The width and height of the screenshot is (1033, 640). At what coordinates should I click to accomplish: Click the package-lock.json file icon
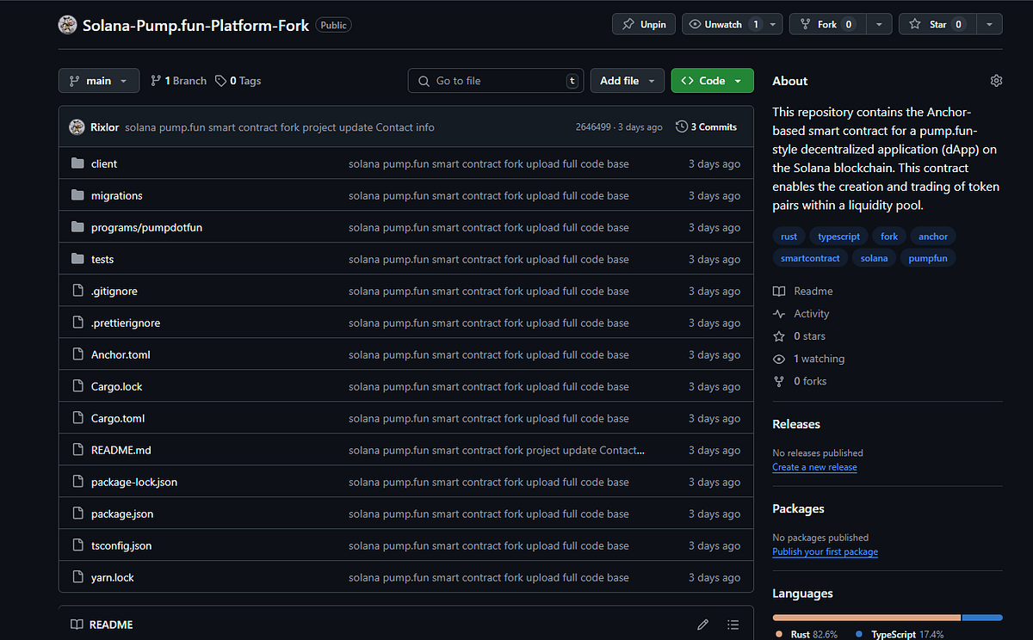(78, 482)
